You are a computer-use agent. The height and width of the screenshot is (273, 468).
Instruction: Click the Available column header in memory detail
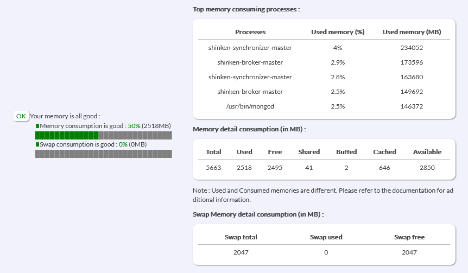pos(427,152)
